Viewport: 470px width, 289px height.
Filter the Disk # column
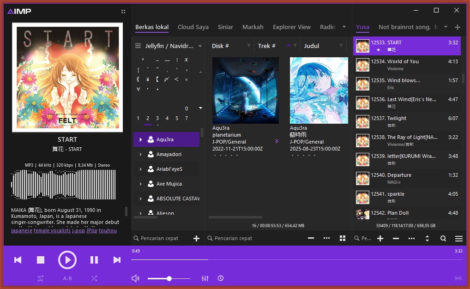point(248,46)
